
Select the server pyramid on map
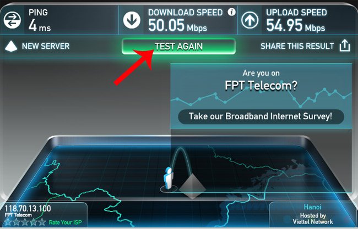coord(192,186)
